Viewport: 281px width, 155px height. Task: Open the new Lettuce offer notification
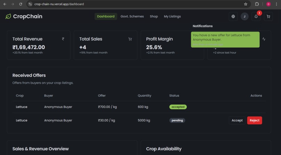(225, 40)
